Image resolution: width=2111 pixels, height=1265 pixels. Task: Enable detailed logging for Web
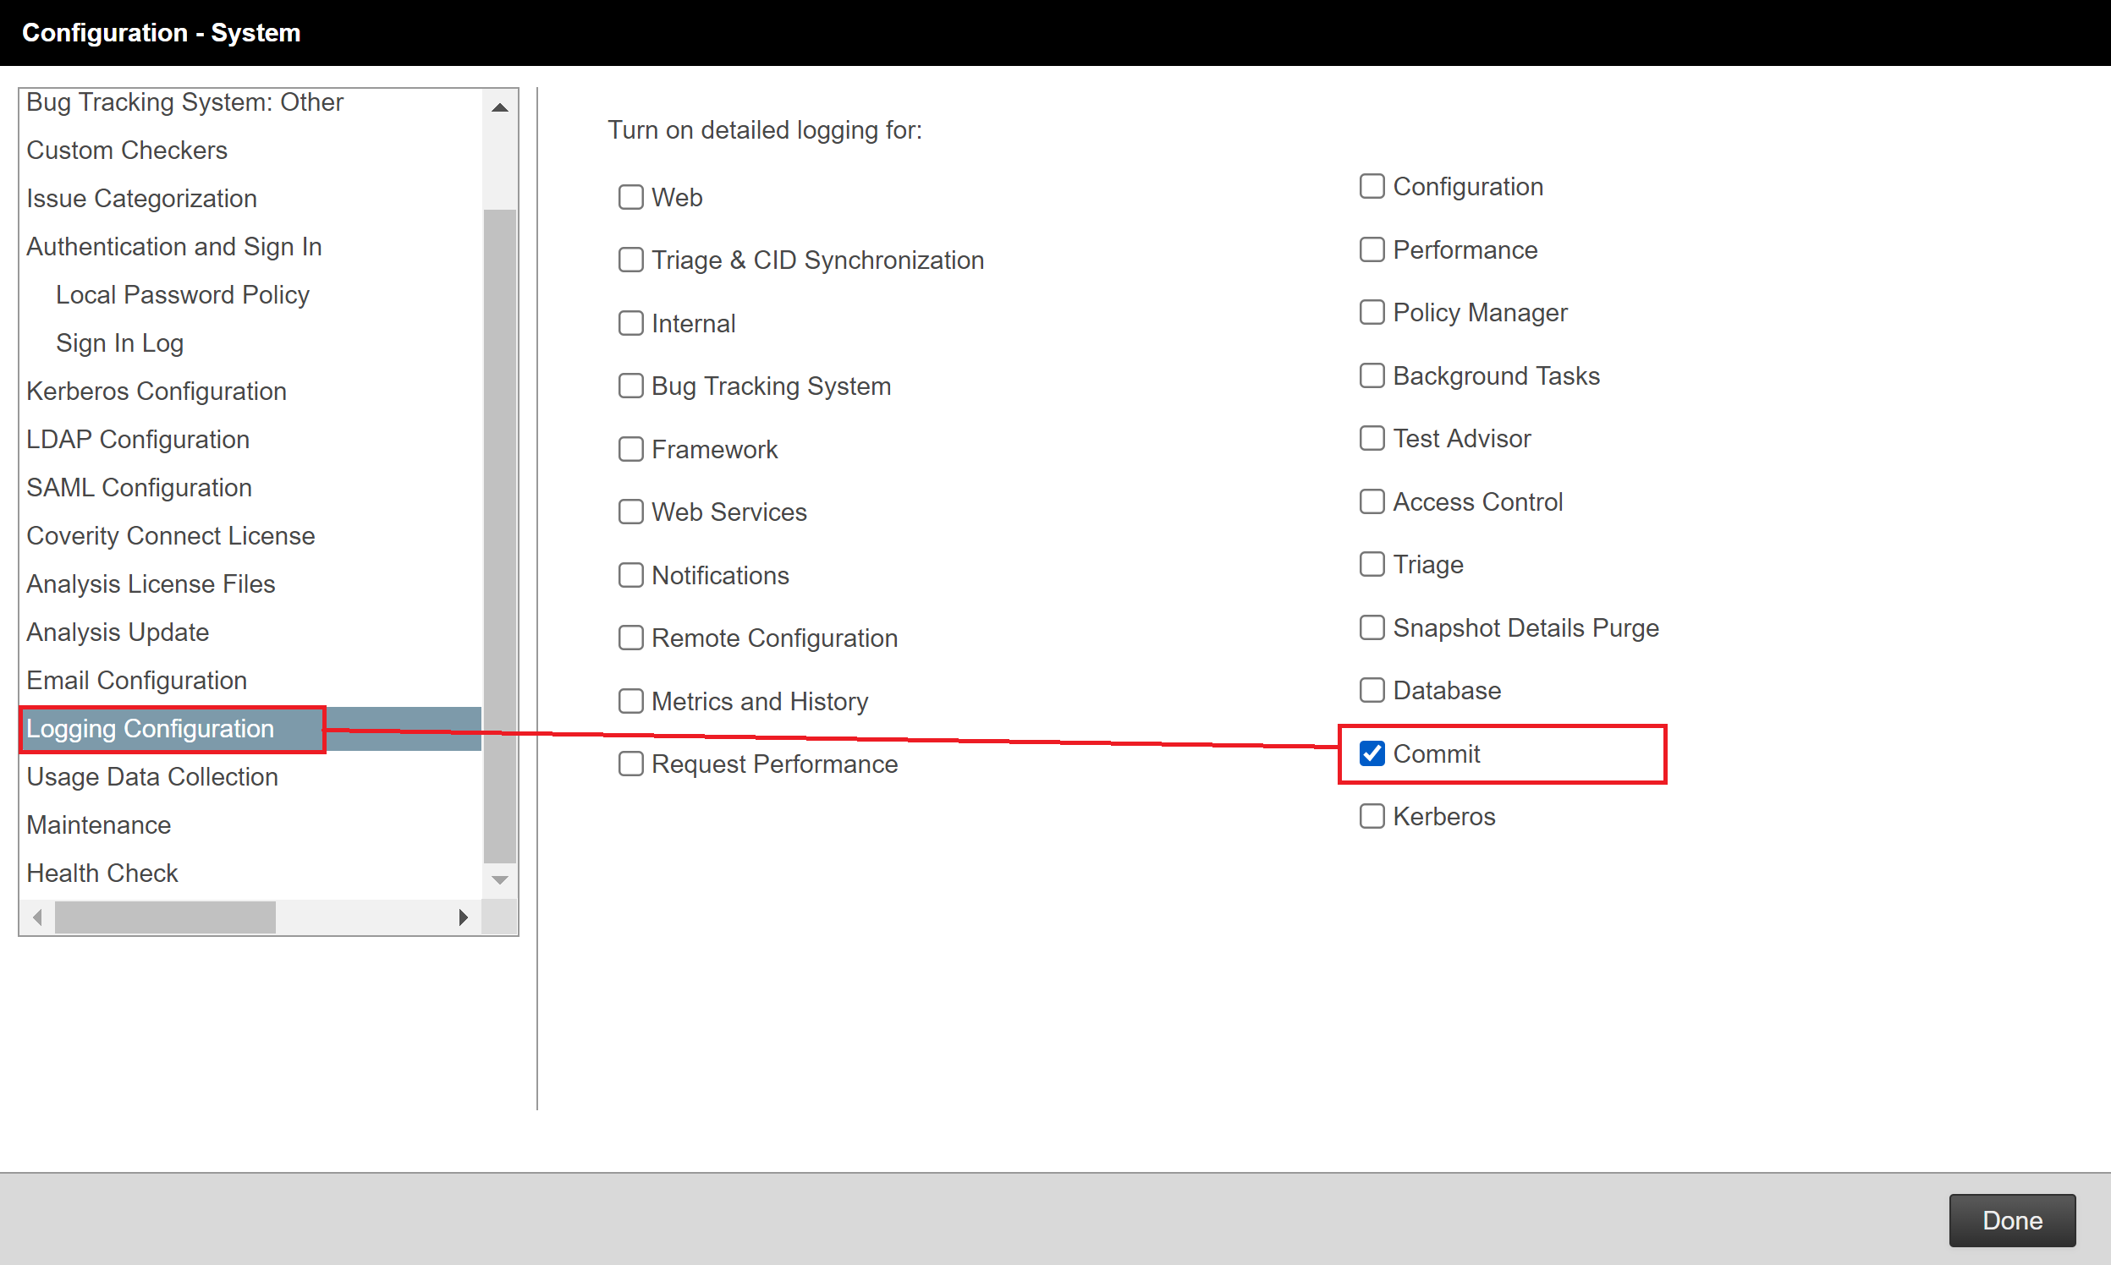coord(630,197)
